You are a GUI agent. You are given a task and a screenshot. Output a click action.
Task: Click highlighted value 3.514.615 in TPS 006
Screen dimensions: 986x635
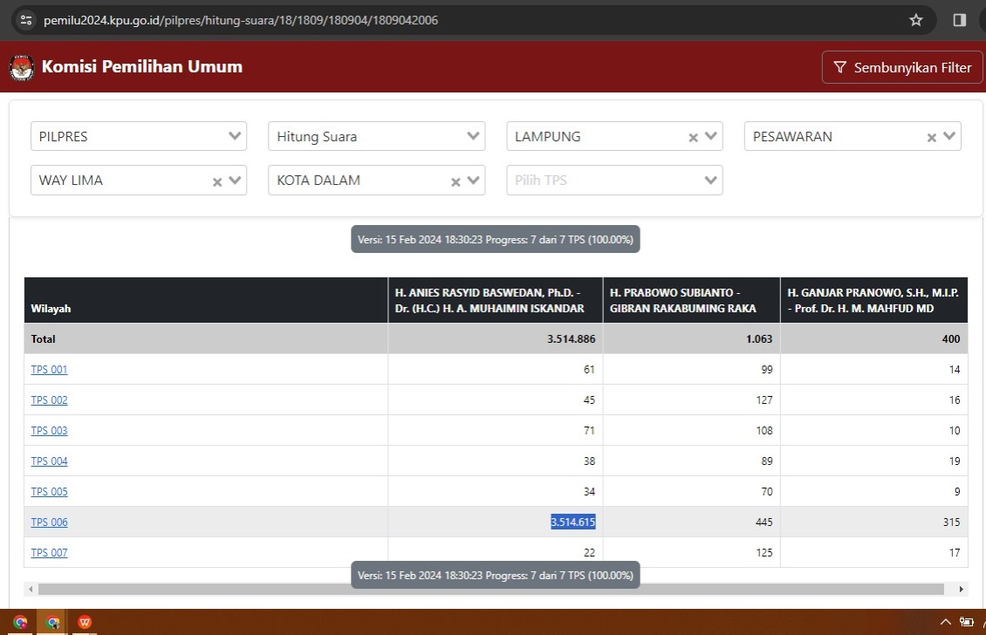573,522
